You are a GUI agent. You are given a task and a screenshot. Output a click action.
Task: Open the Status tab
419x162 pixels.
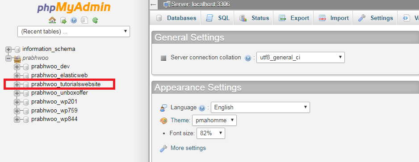[x=254, y=18]
